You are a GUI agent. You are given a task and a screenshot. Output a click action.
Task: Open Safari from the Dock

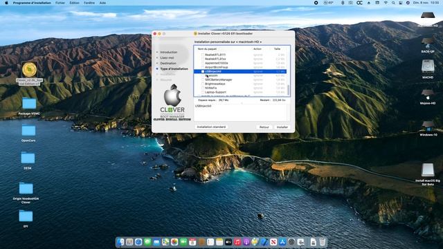[x=138, y=242]
